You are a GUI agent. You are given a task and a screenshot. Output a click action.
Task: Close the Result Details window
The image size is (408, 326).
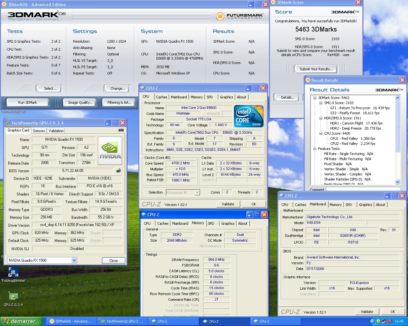tap(402, 80)
